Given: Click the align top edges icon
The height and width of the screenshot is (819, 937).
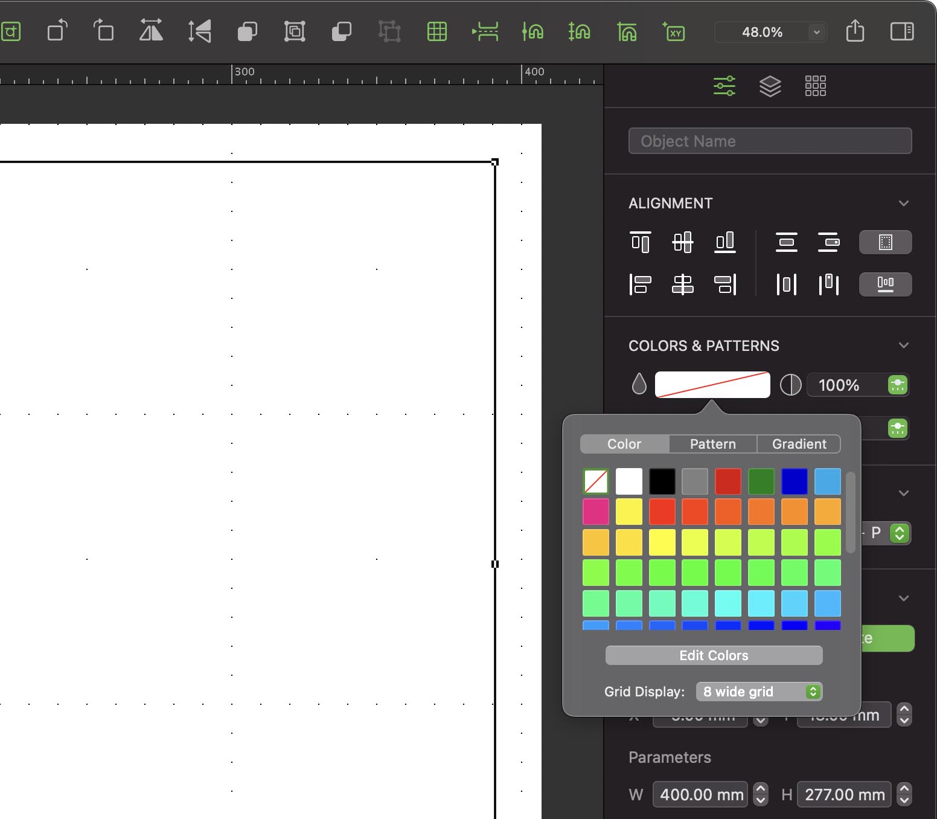Looking at the screenshot, I should (x=640, y=242).
